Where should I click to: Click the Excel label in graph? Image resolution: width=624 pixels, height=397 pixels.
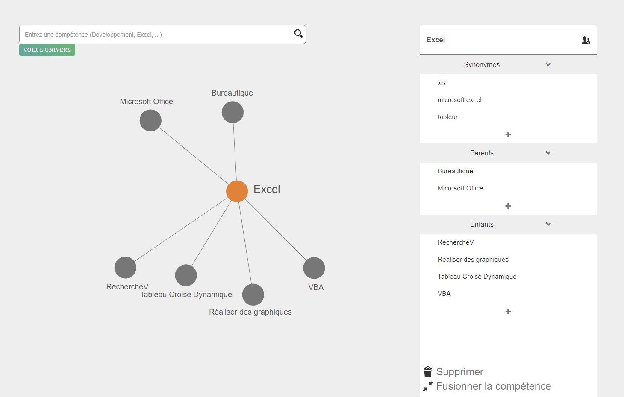(267, 189)
